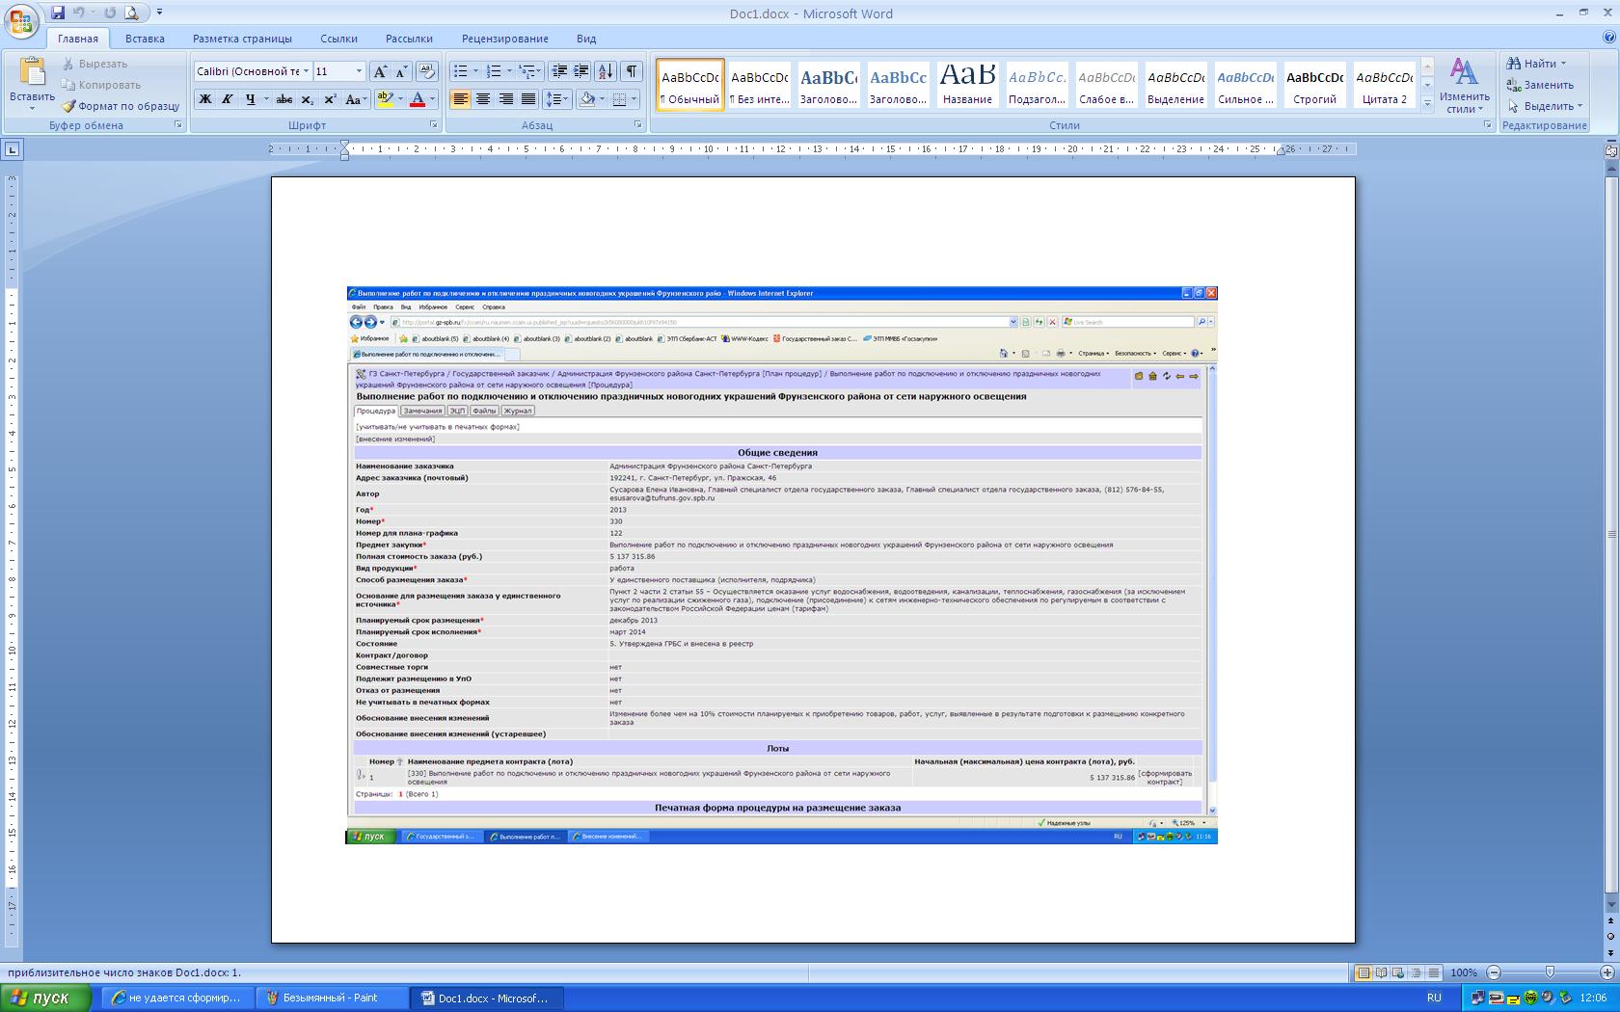Screen dimensions: 1620x1012
Task: Apply the Строгий style
Action: pos(1314,84)
